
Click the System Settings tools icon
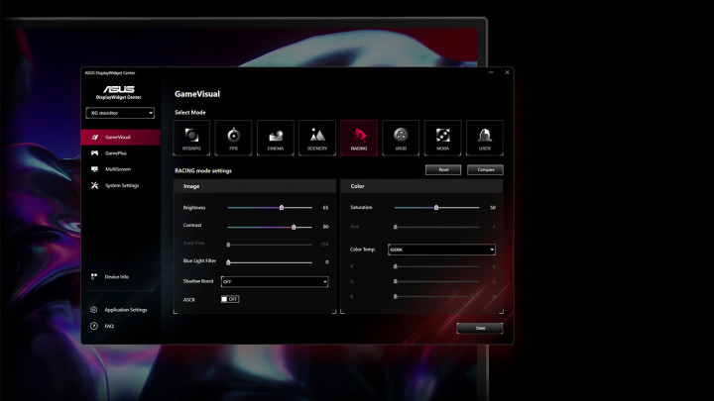tap(94, 185)
